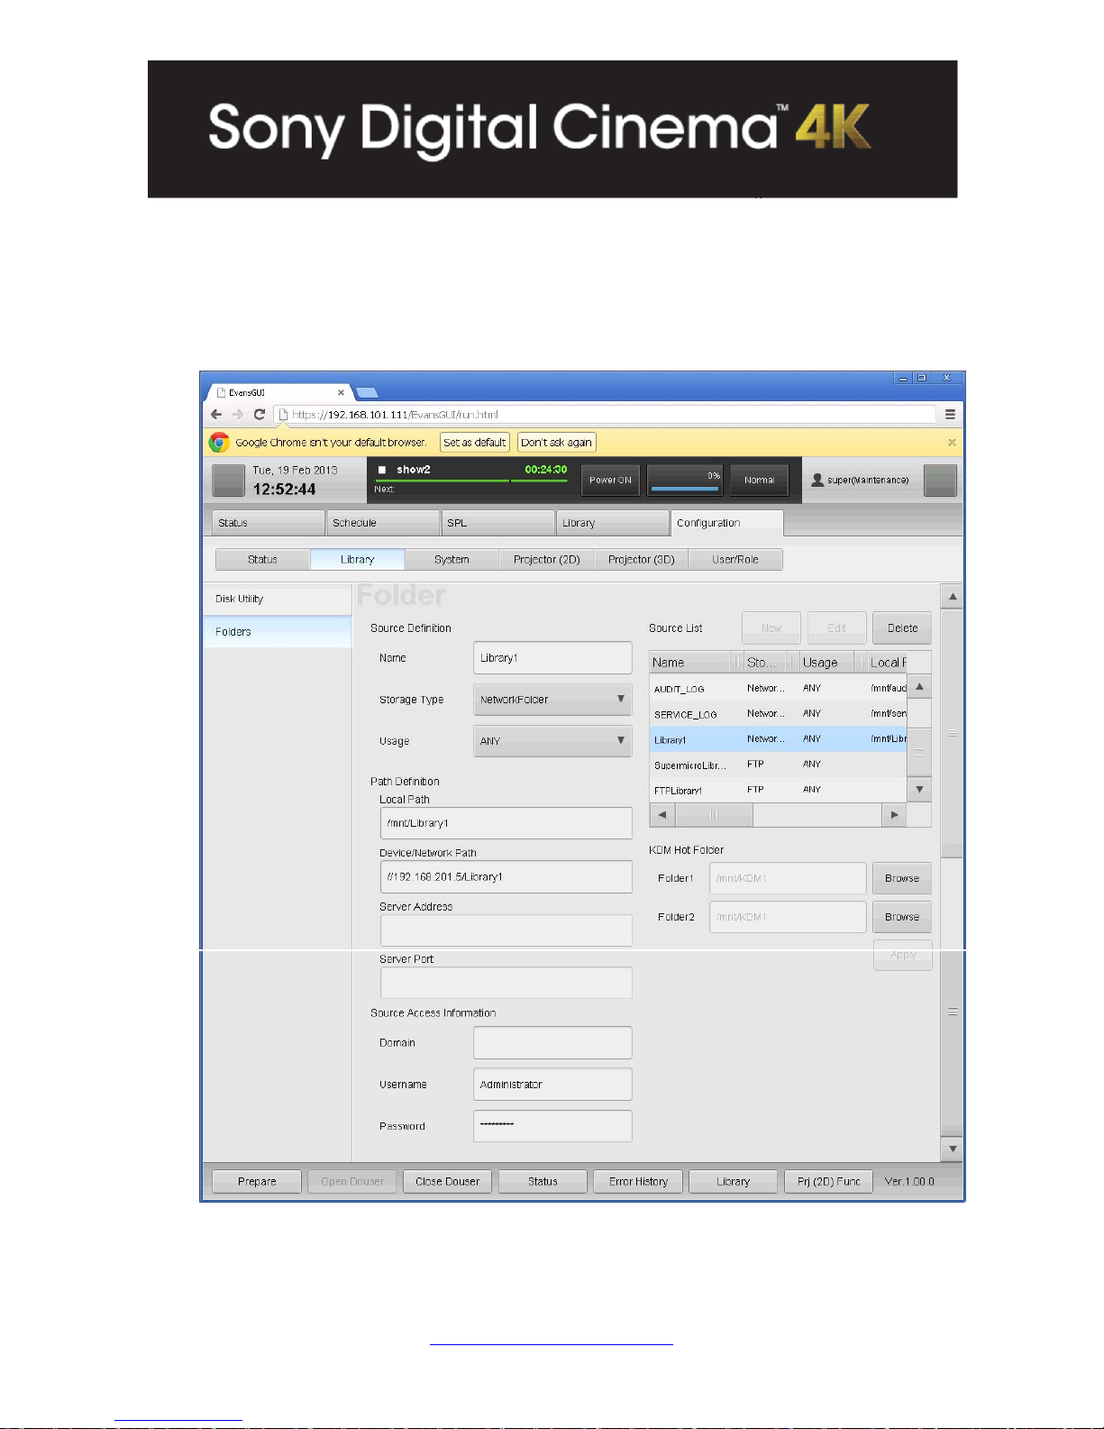The width and height of the screenshot is (1104, 1429).
Task: Click the Close Douser button
Action: tap(448, 1181)
